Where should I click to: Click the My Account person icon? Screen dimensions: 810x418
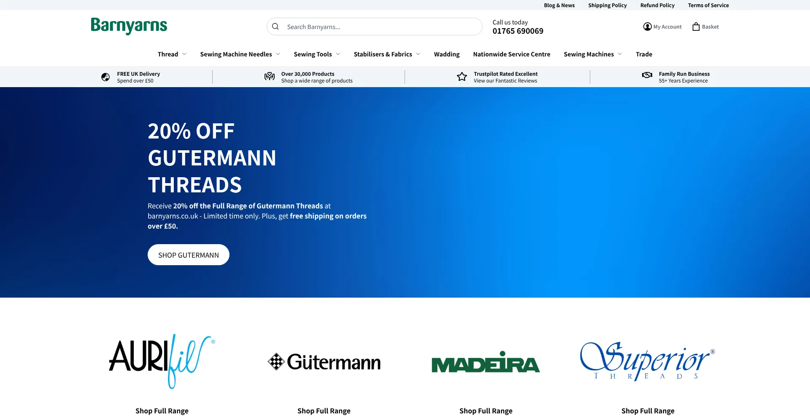647,27
